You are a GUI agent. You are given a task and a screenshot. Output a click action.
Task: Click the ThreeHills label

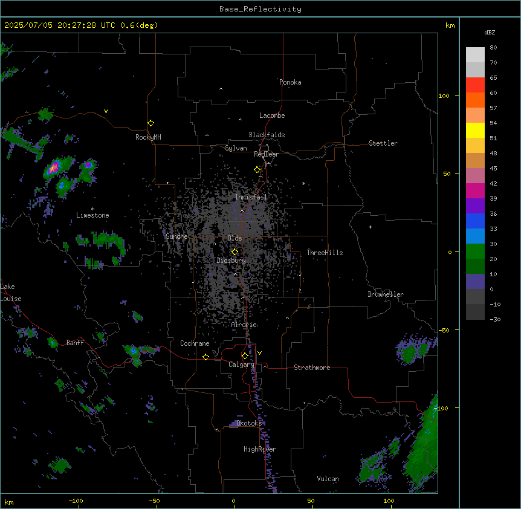(x=325, y=253)
